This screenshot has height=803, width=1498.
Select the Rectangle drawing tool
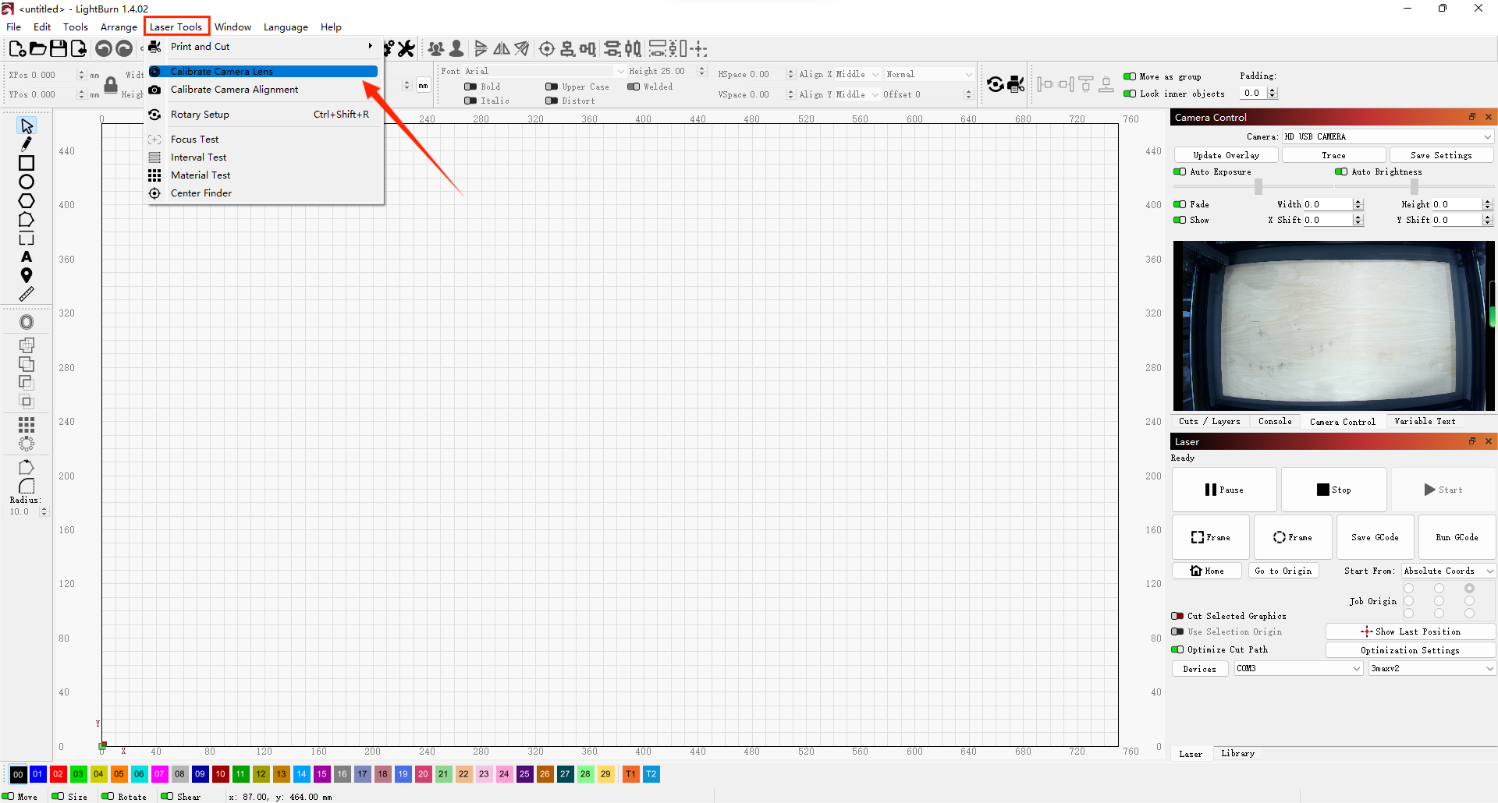pos(27,163)
